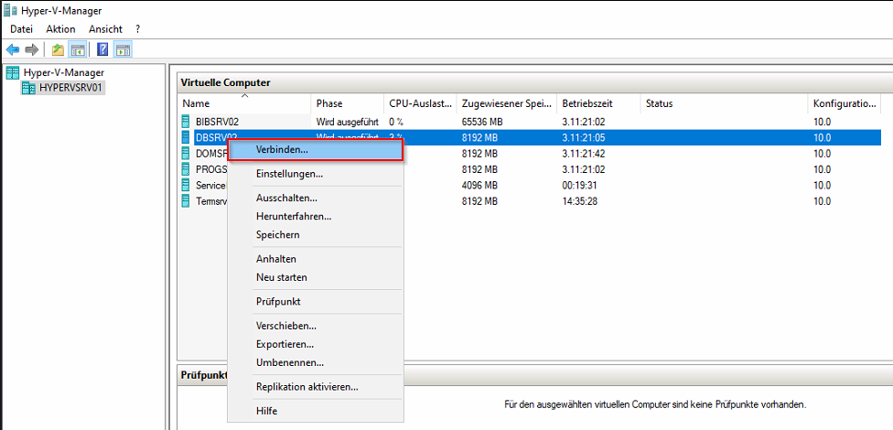The image size is (893, 430).
Task: Click the Hyper-V-Manager tree root icon
Action: [x=13, y=72]
